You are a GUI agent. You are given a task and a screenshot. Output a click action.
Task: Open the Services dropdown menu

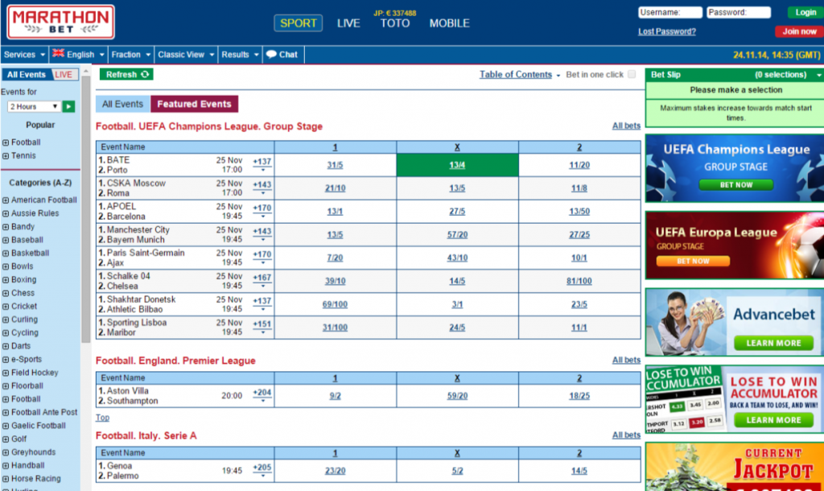tap(24, 55)
